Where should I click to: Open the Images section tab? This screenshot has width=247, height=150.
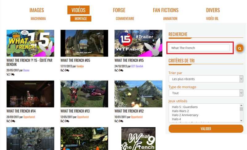click(x=37, y=10)
